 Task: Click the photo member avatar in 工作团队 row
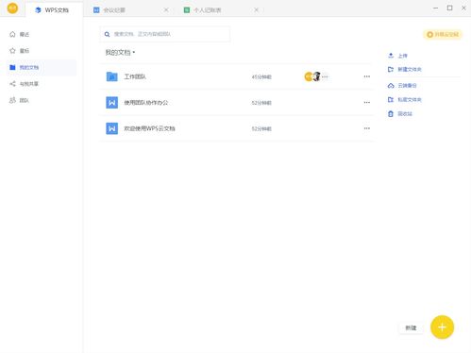(x=316, y=76)
